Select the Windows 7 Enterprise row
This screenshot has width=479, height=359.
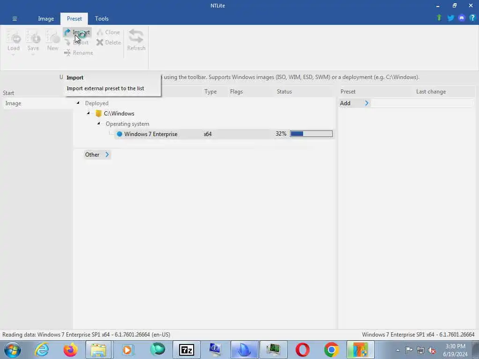224,134
